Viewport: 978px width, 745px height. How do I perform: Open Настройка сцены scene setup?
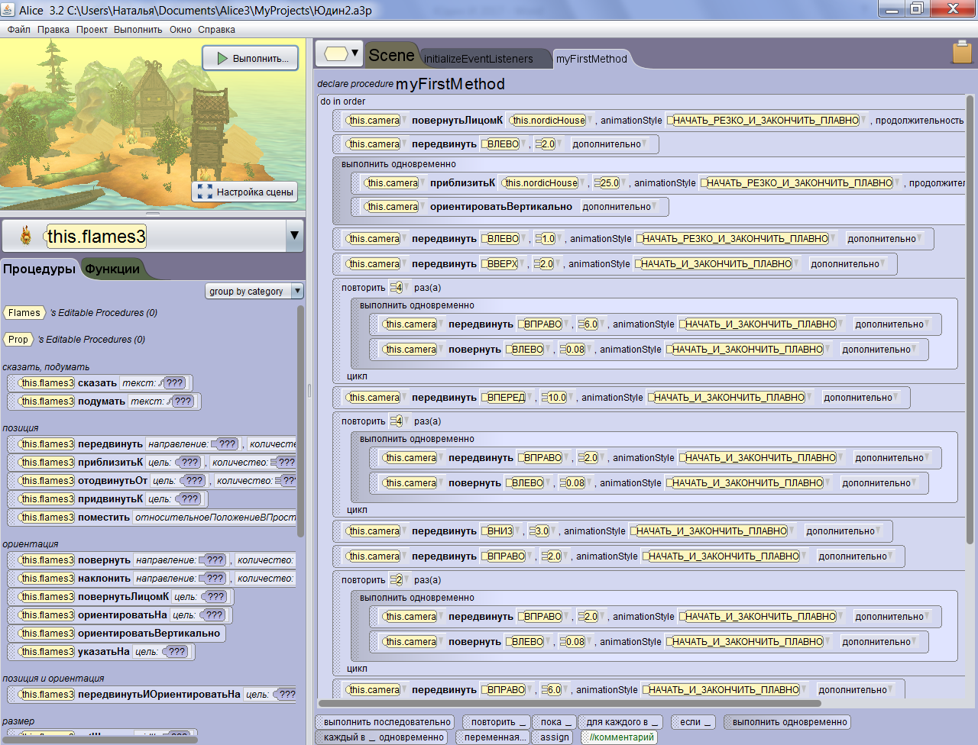(x=244, y=192)
